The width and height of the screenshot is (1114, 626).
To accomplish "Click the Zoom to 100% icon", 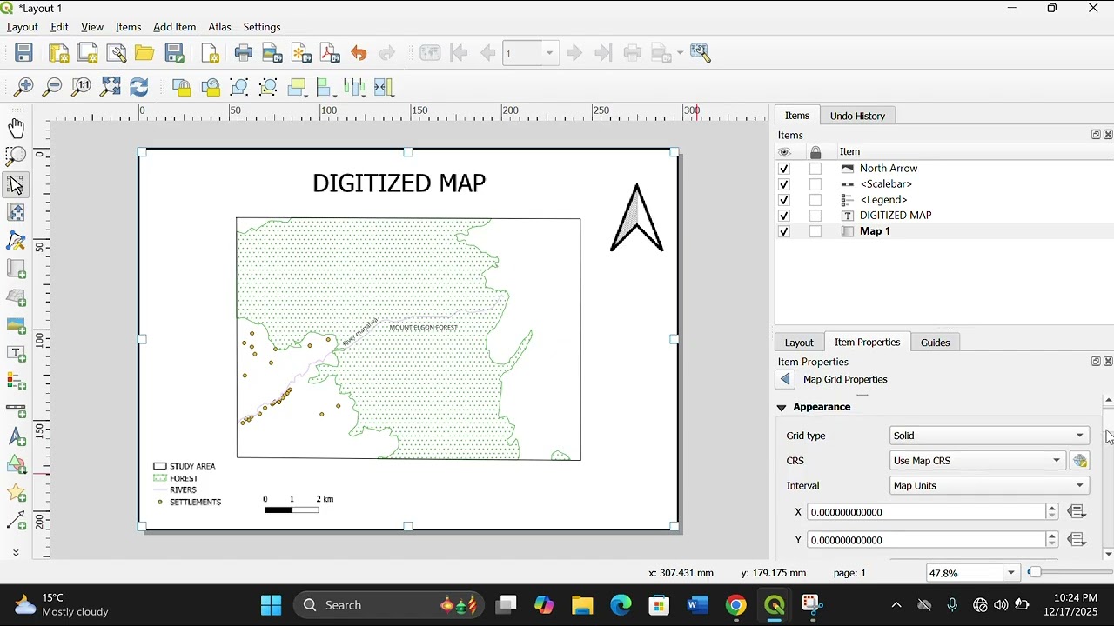I will (81, 87).
